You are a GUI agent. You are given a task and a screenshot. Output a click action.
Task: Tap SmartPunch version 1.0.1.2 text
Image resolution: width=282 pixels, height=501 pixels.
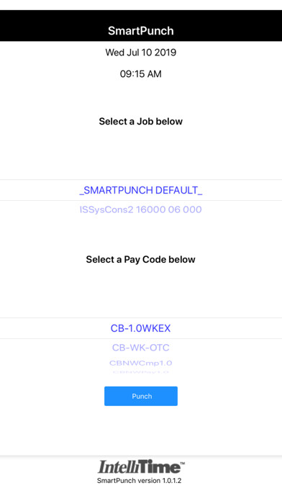coord(140,481)
